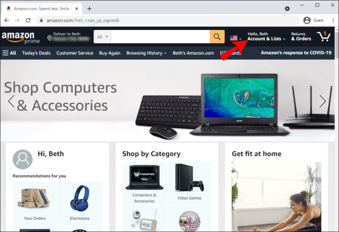Screen dimensions: 339x232
Task: Expand the All search category dropdown
Action: tap(102, 37)
